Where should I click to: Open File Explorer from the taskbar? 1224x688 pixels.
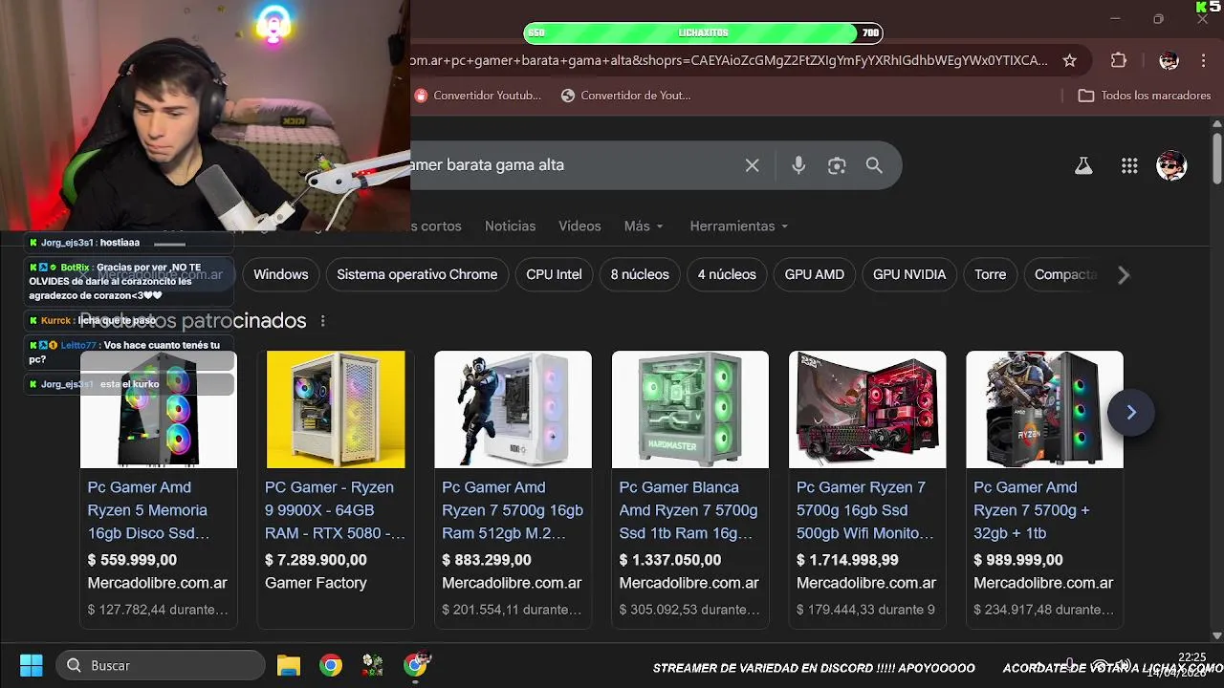tap(289, 665)
